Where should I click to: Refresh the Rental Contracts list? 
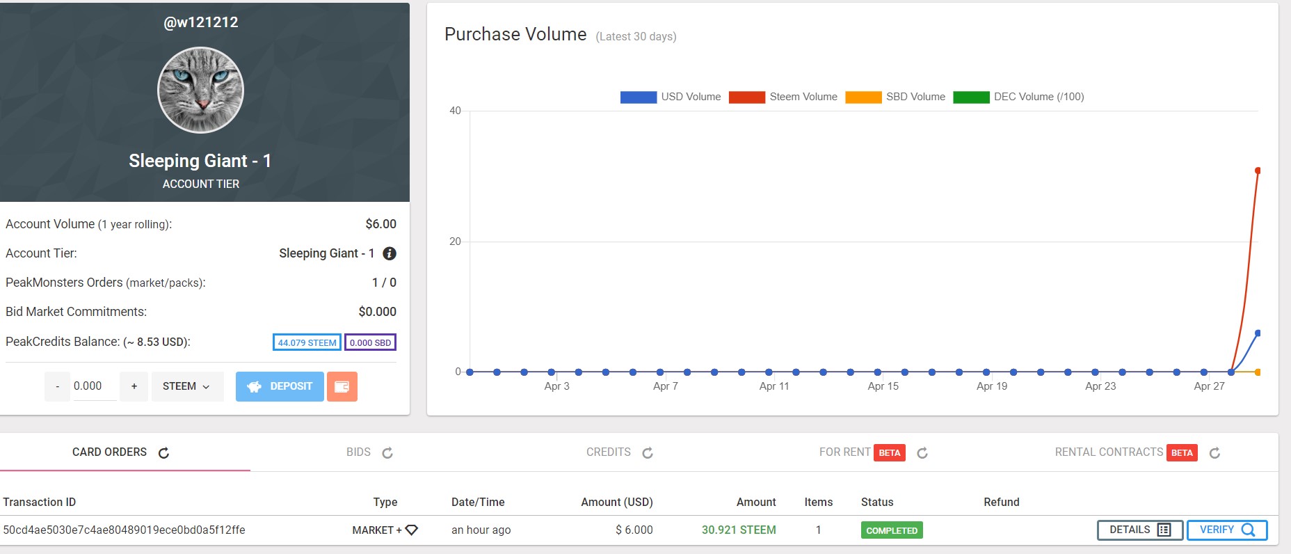[x=1214, y=453]
